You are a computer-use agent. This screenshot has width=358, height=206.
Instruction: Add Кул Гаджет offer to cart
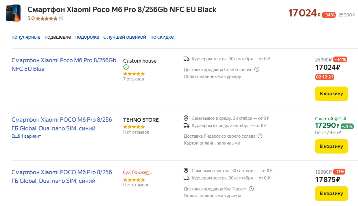pos(331,193)
